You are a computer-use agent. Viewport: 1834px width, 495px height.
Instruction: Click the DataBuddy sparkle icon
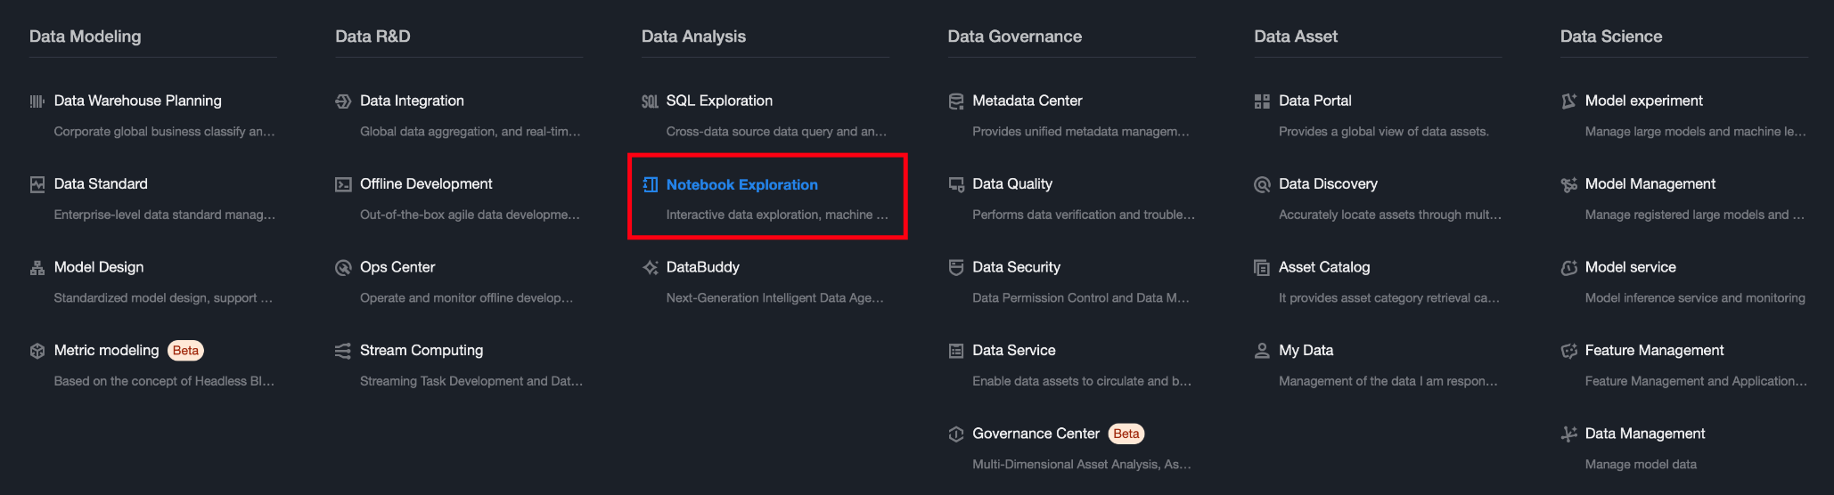(x=650, y=268)
